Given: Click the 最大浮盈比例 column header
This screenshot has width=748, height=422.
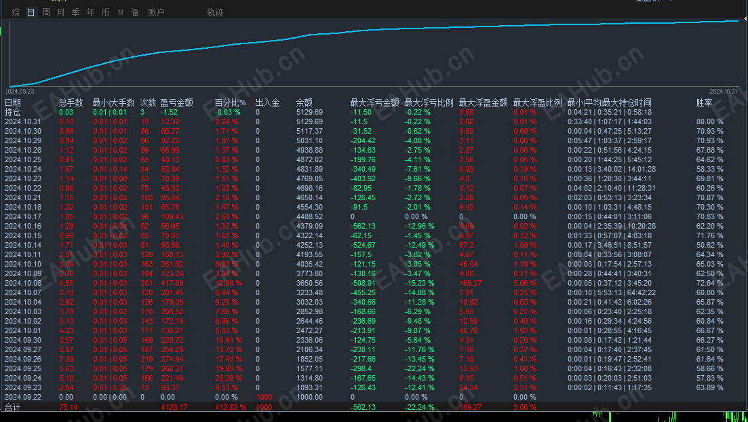Looking at the screenshot, I should click(538, 102).
